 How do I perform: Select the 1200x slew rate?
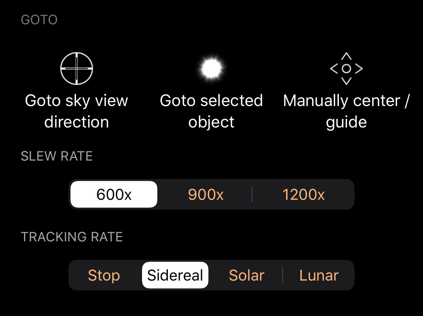tap(303, 194)
